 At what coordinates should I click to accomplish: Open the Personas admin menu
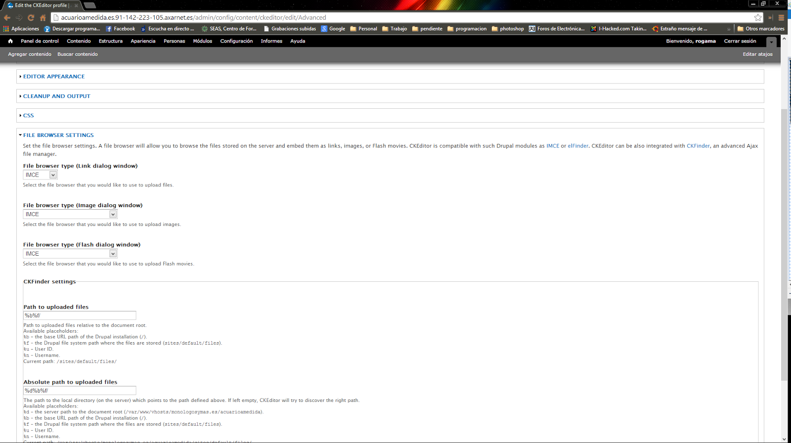click(x=175, y=41)
